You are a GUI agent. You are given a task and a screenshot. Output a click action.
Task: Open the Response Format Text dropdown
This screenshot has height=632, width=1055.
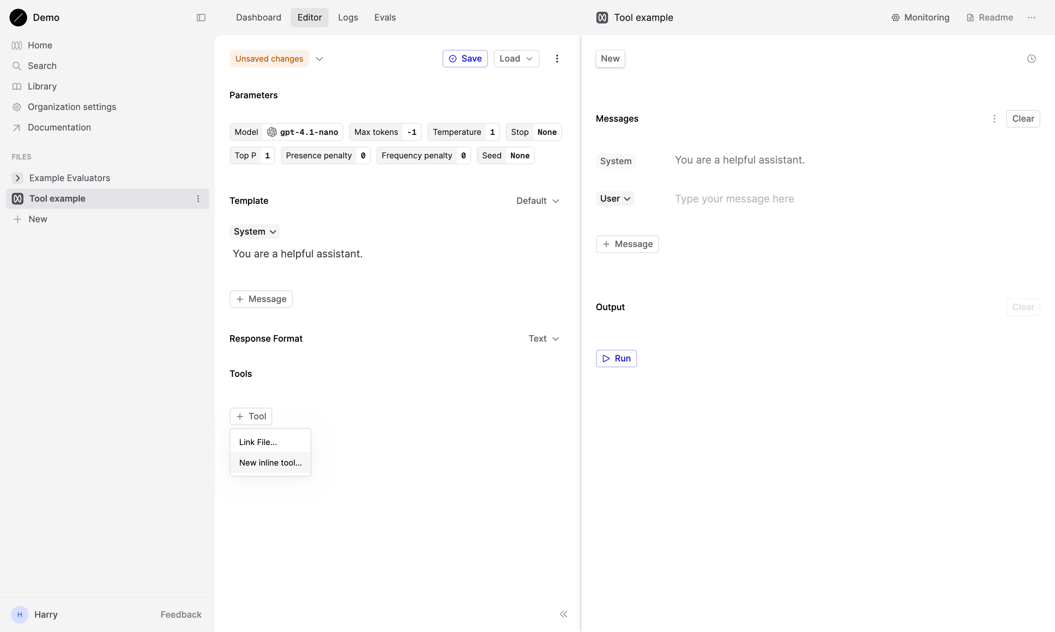coord(544,339)
